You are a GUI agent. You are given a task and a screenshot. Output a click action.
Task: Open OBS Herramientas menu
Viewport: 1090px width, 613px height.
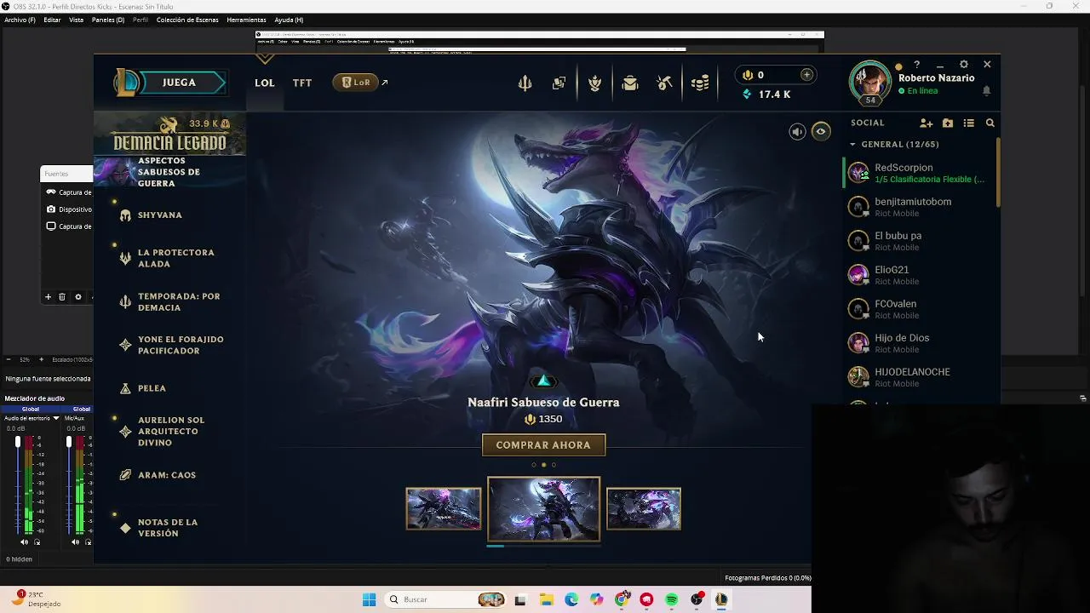point(246,20)
